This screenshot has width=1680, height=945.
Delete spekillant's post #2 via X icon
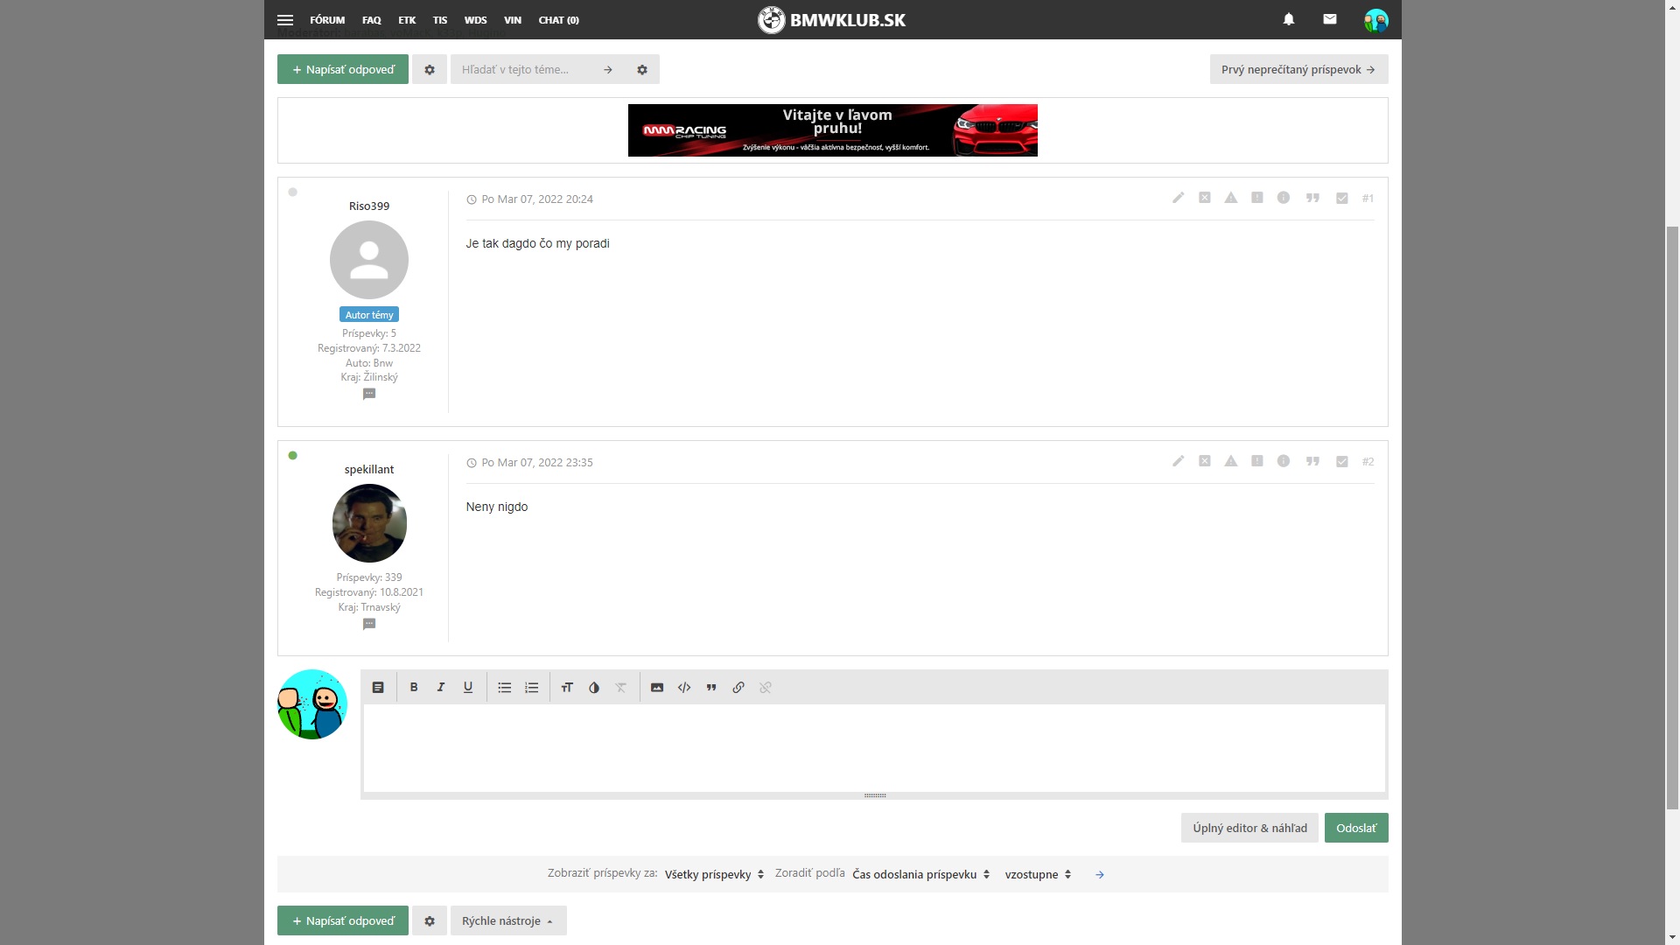click(1204, 461)
